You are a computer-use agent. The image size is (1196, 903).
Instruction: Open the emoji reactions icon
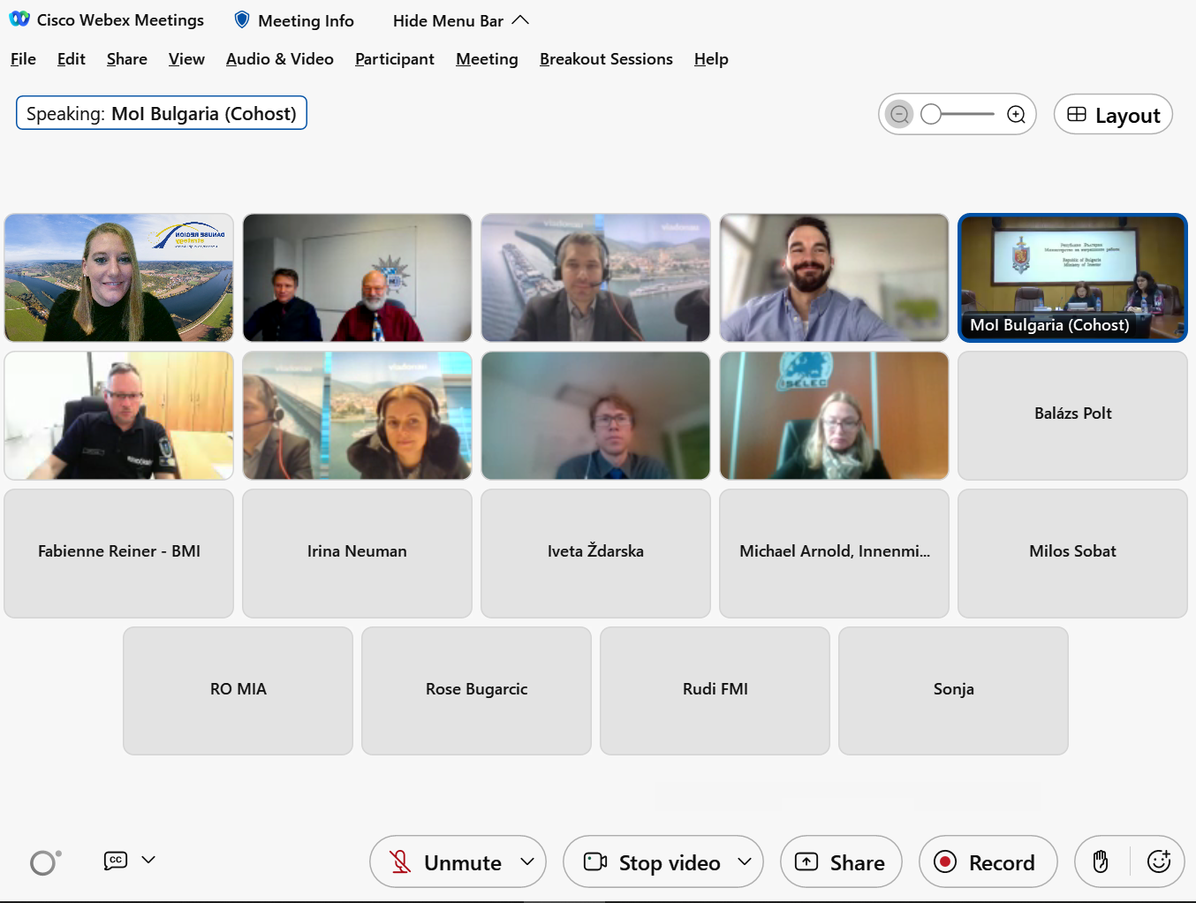click(1158, 861)
